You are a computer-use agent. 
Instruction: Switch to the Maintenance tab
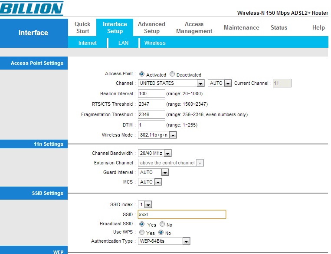(242, 27)
